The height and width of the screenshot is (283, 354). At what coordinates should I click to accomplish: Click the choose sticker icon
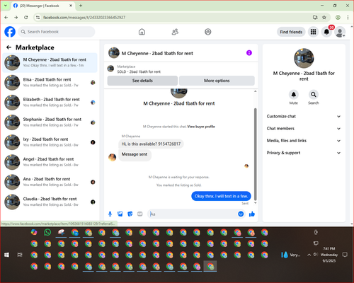point(130,214)
